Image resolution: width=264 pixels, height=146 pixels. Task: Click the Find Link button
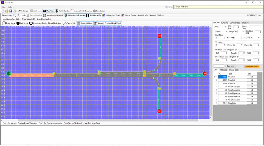coord(231,66)
